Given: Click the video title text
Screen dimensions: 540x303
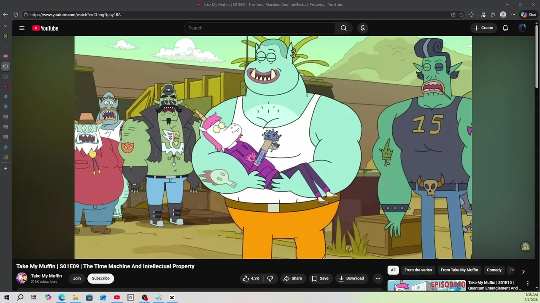Looking at the screenshot, I should tap(105, 266).
